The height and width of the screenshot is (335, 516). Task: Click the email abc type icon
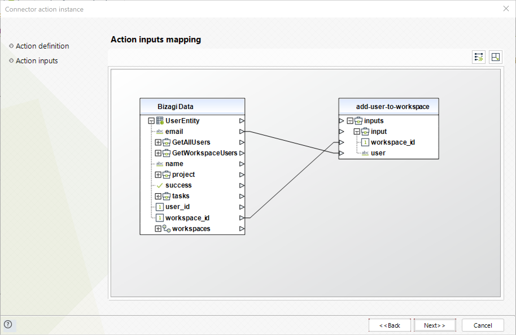click(x=160, y=132)
